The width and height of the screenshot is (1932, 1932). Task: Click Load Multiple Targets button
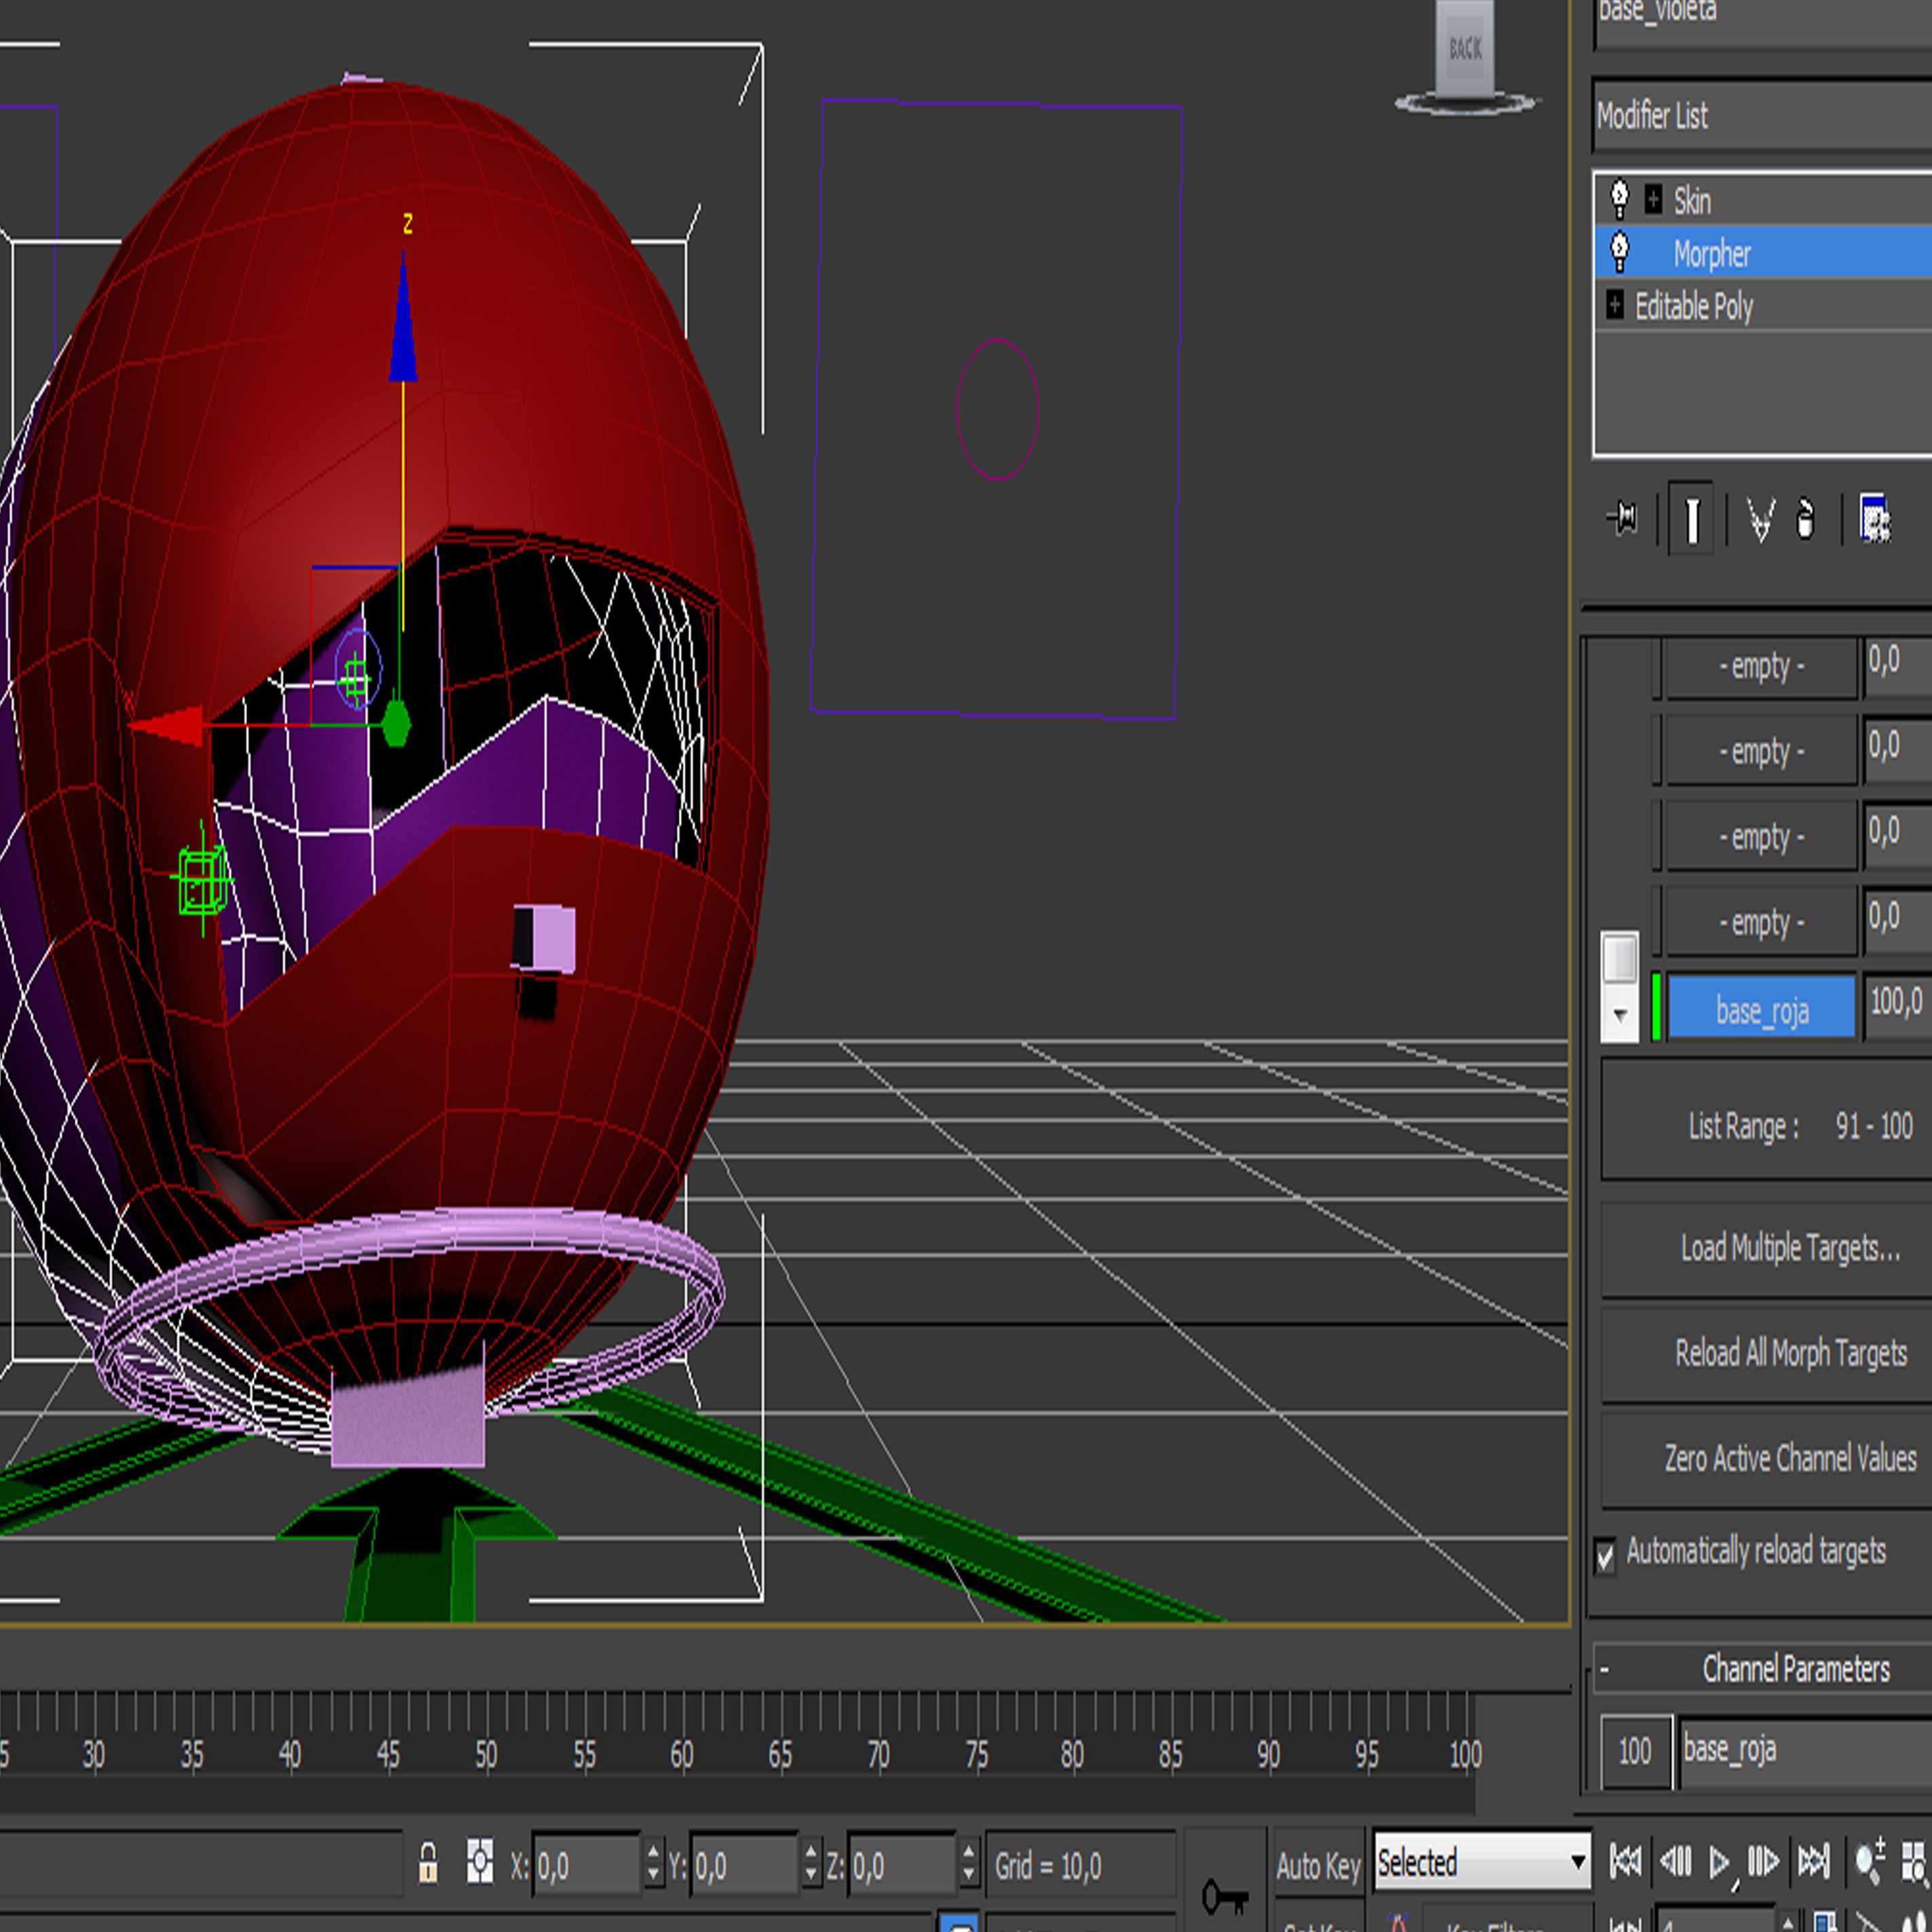[1789, 1249]
